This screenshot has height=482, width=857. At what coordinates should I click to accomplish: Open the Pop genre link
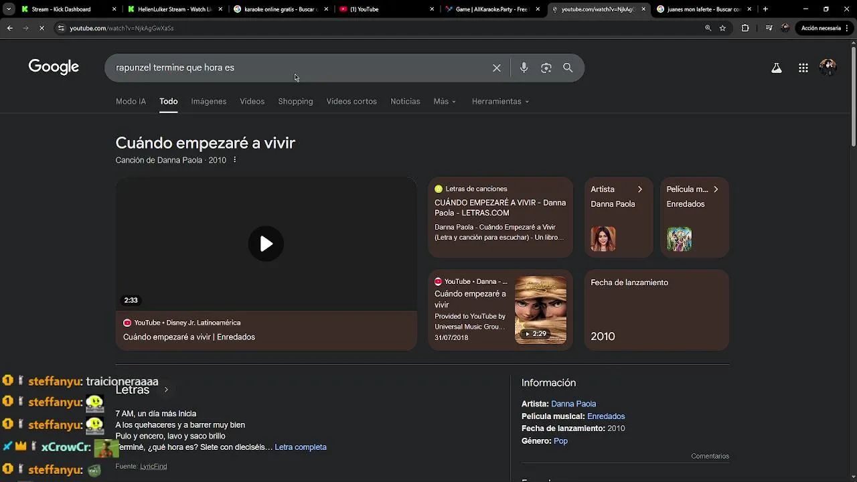coord(560,441)
